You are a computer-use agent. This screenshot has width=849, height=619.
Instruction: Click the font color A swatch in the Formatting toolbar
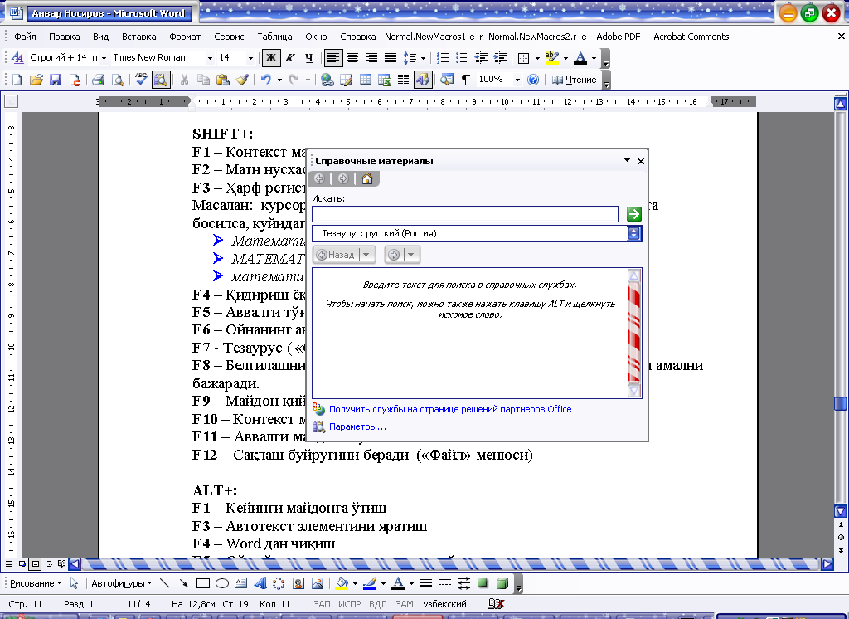click(x=580, y=58)
